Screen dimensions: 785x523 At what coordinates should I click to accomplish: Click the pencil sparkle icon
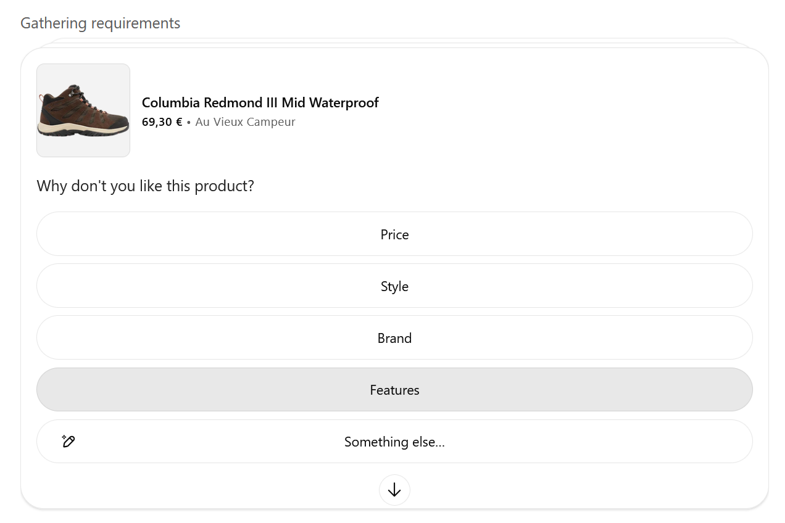tap(69, 441)
